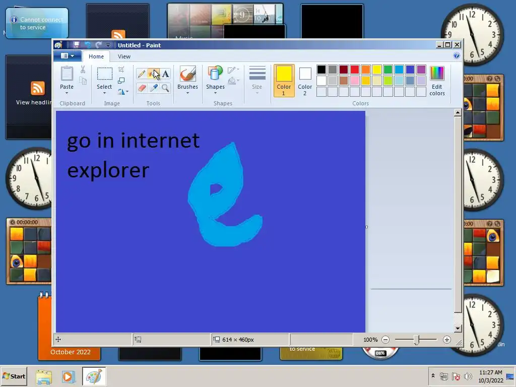Open Windows Media Player from the taskbar

[x=68, y=376]
